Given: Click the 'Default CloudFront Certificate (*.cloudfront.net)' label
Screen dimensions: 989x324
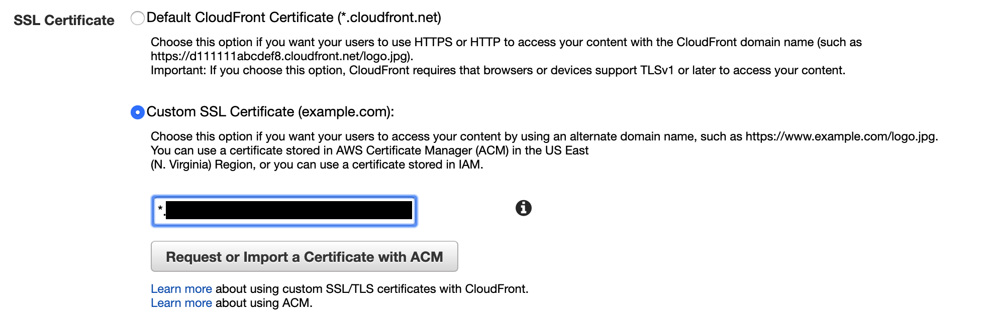Looking at the screenshot, I should pos(294,18).
